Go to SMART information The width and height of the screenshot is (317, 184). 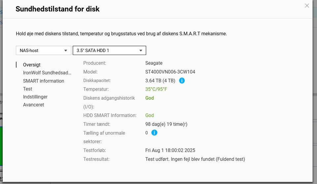tap(44, 81)
